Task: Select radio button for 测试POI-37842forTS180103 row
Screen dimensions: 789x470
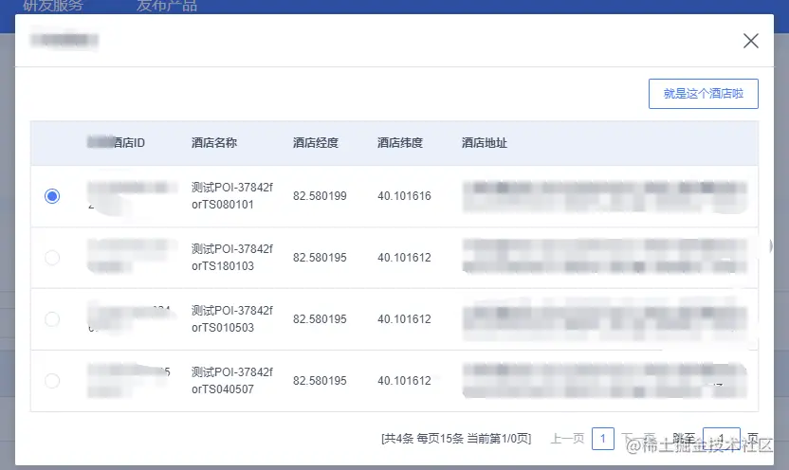Action: point(52,258)
